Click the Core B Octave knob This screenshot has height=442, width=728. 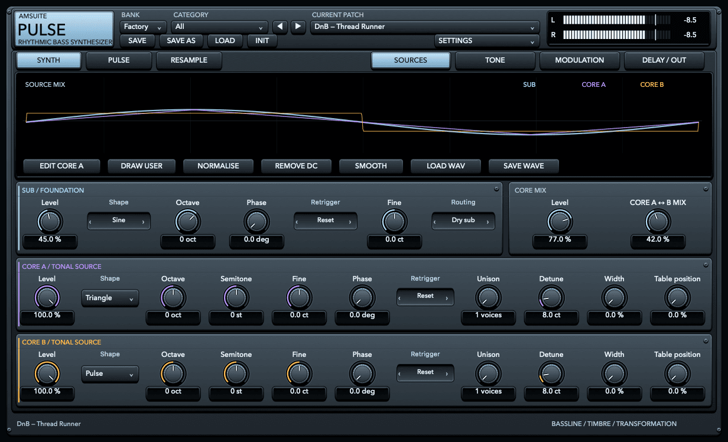click(173, 373)
